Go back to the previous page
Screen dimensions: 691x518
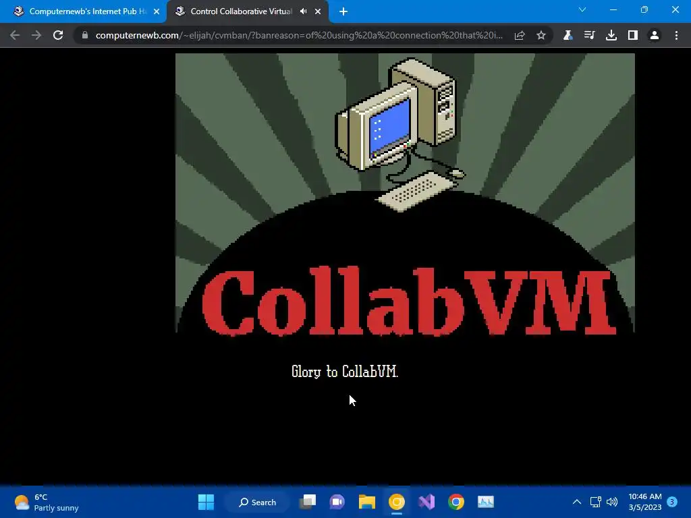[x=15, y=35]
